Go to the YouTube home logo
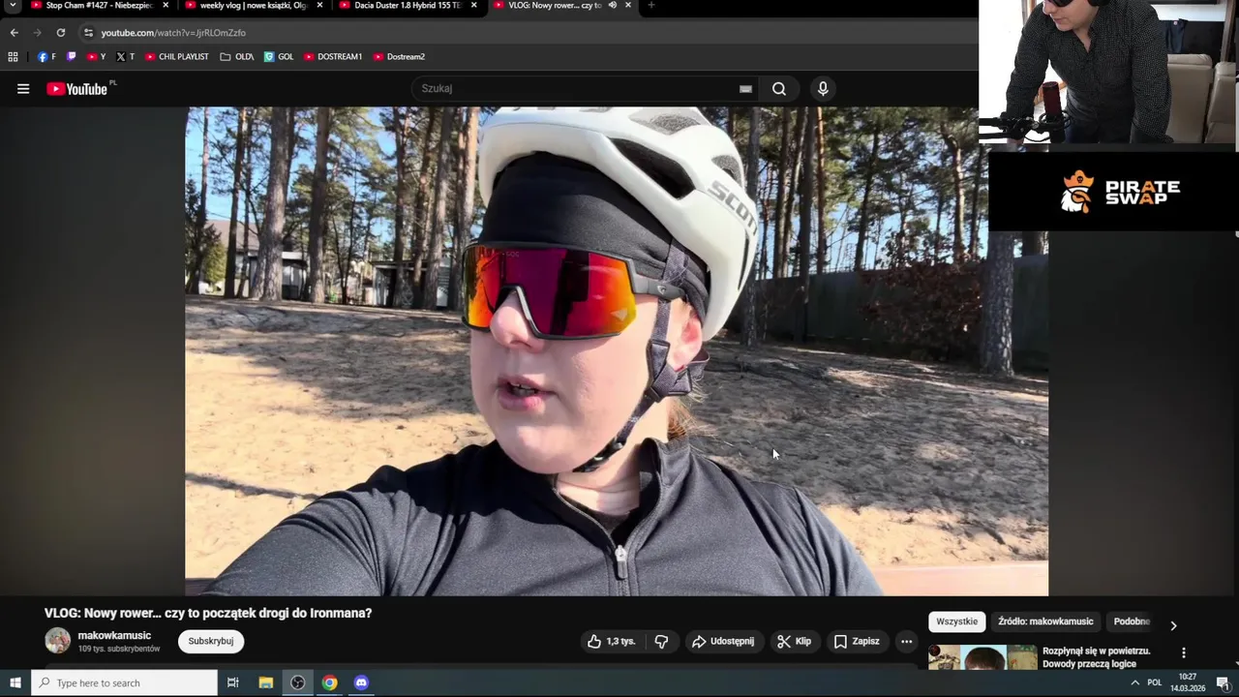The image size is (1239, 697). (77, 88)
